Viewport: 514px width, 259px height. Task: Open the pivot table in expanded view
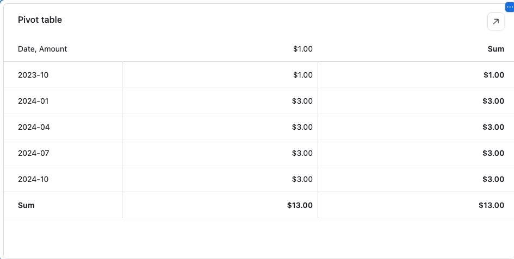(x=496, y=22)
